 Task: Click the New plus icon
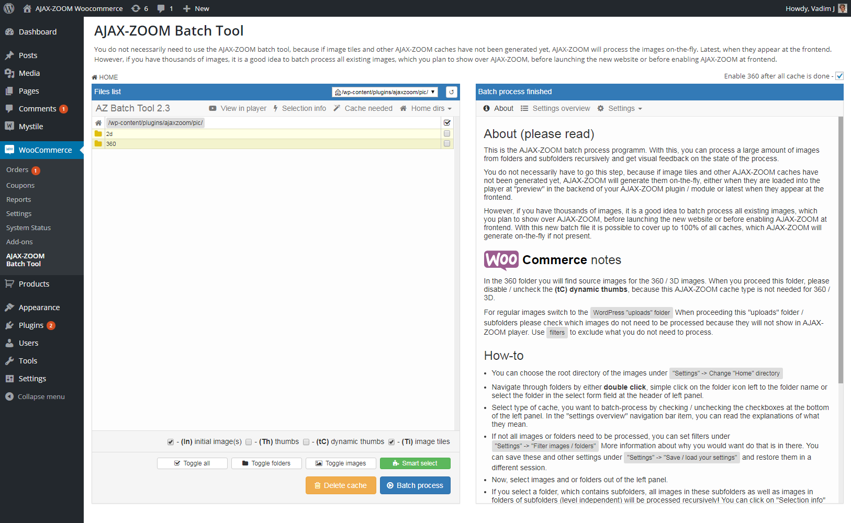point(186,8)
